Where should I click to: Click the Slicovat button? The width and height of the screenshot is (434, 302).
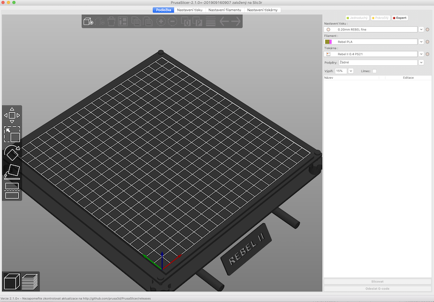(x=378, y=281)
